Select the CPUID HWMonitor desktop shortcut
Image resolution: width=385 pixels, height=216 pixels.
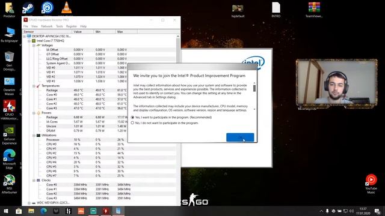(10, 110)
